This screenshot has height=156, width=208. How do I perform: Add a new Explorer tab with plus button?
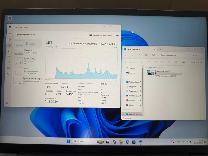click(160, 49)
